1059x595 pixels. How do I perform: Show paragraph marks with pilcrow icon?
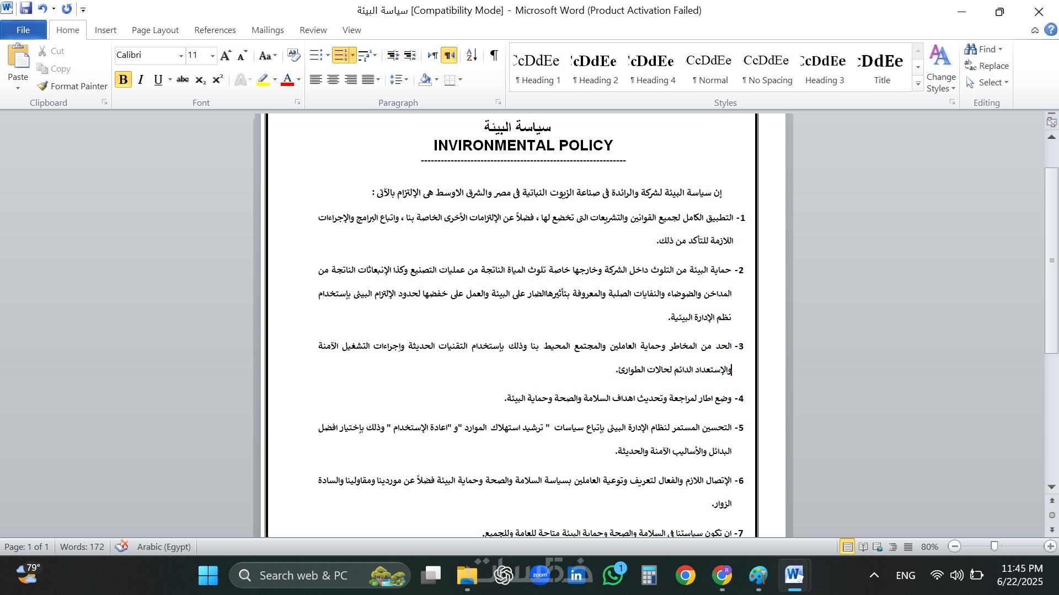[494, 55]
